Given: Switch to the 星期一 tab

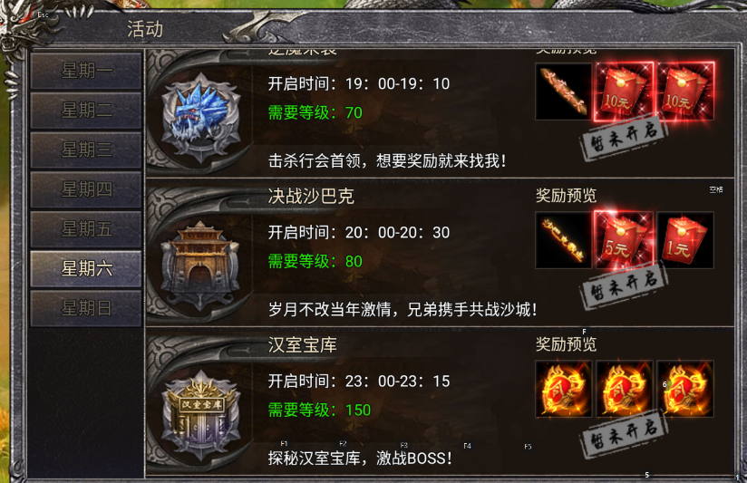Looking at the screenshot, I should pyautogui.click(x=86, y=71).
